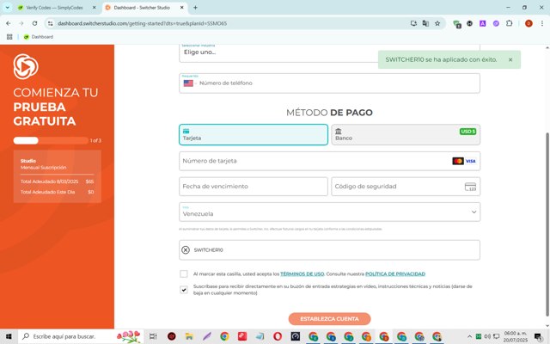The height and width of the screenshot is (344, 550).
Task: Click the install app icon in address bar
Action: click(x=413, y=23)
